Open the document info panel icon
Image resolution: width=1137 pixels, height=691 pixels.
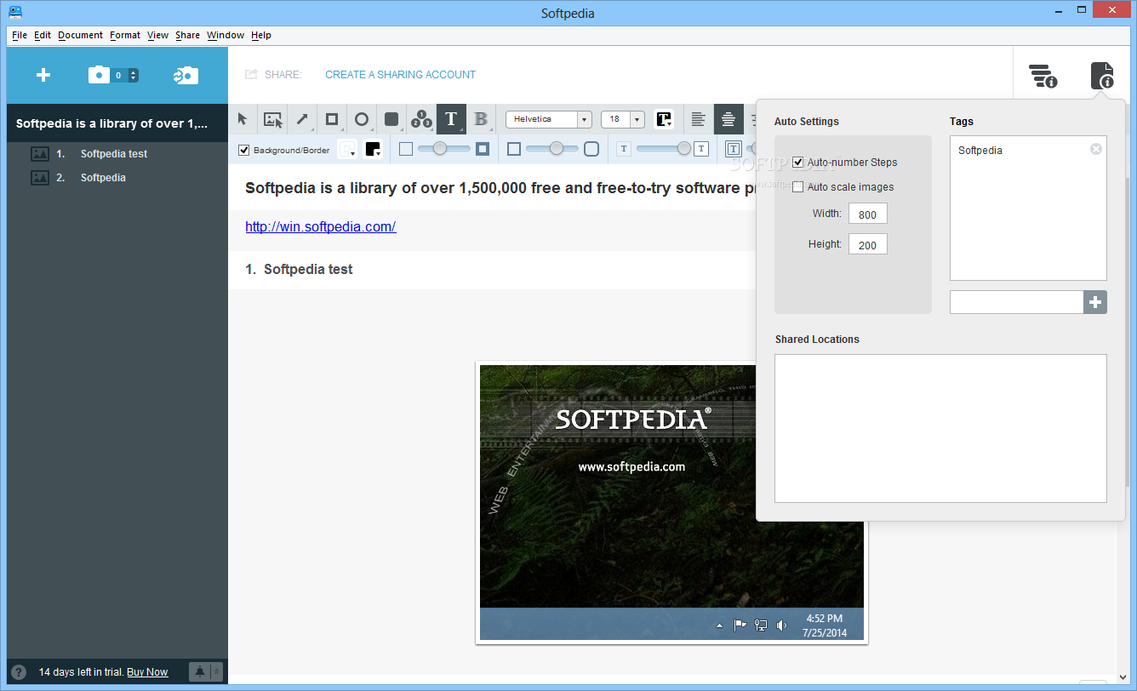click(1103, 76)
